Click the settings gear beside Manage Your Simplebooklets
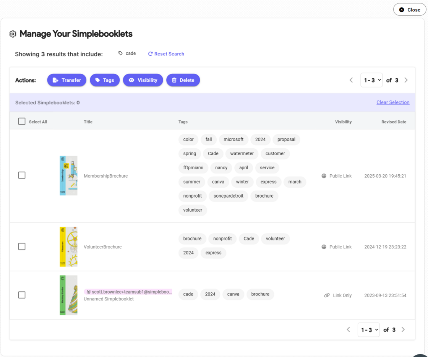 coord(13,34)
